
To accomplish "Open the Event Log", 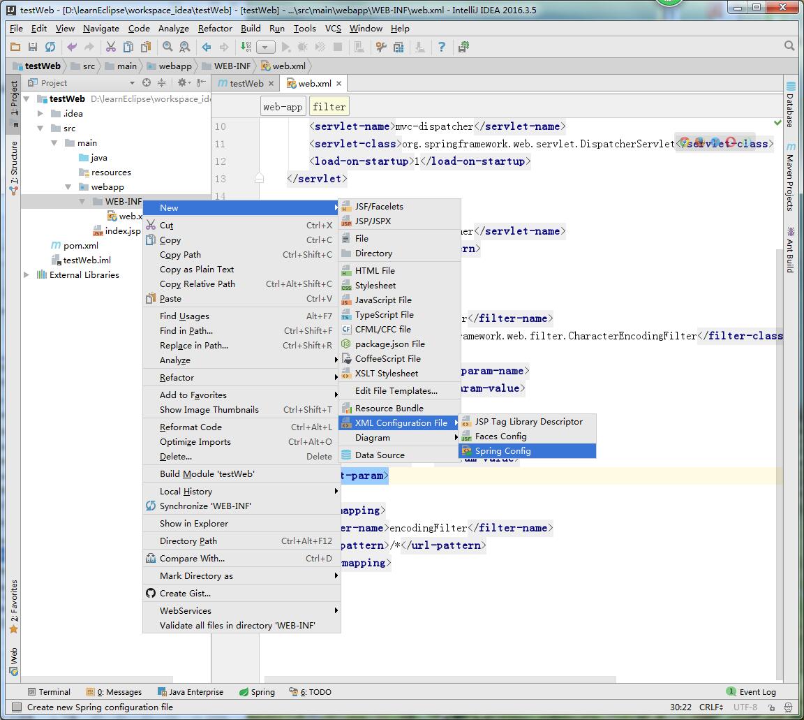I will pos(752,692).
